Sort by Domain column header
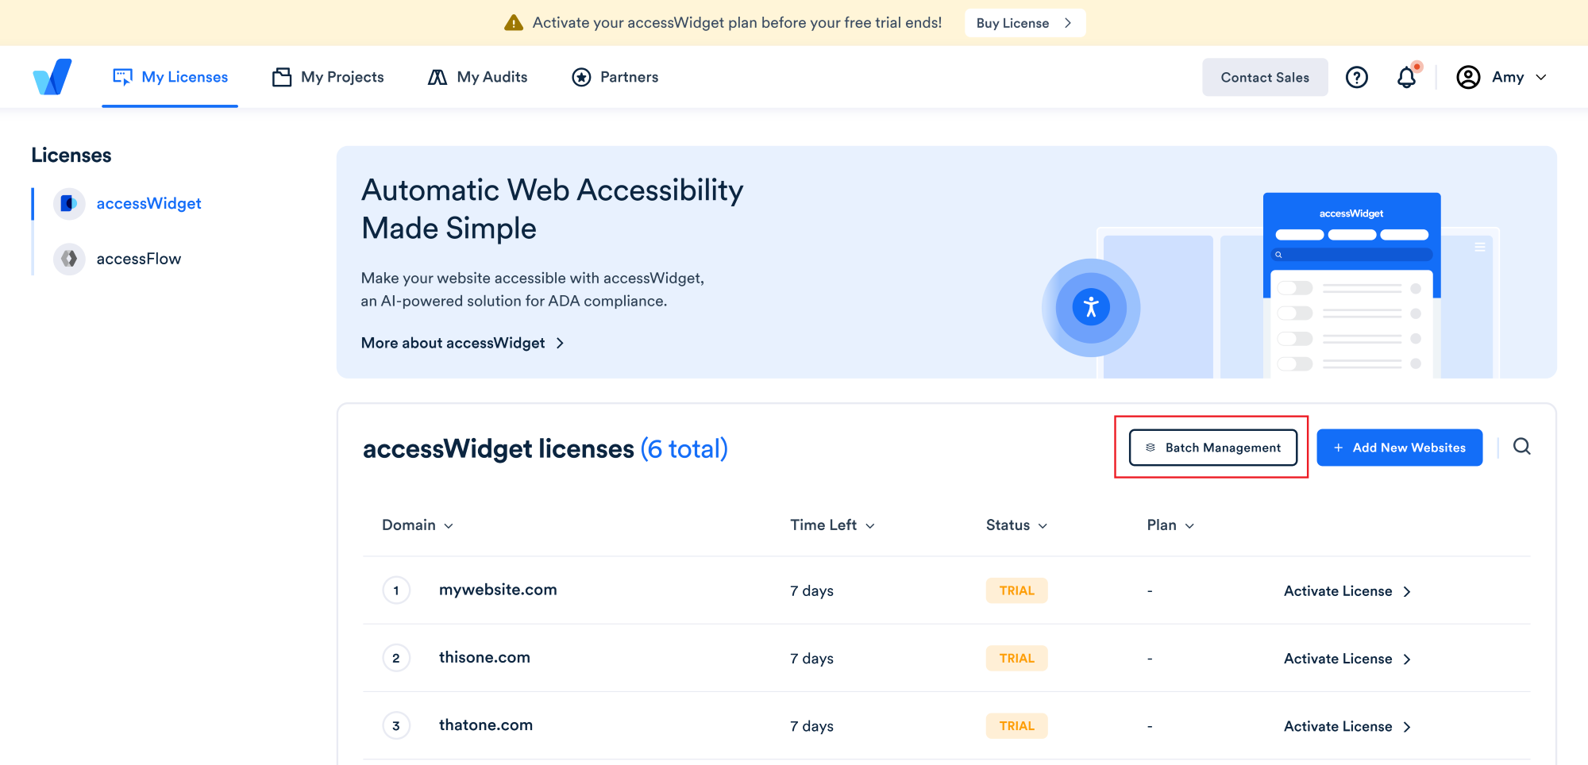This screenshot has height=765, width=1588. click(x=417, y=525)
